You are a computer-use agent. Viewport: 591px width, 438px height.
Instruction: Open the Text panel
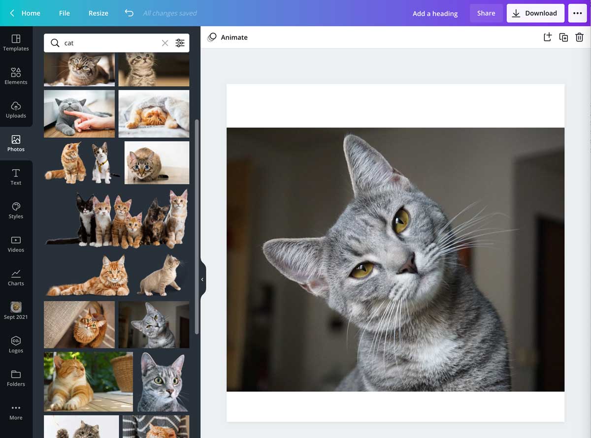(x=16, y=177)
